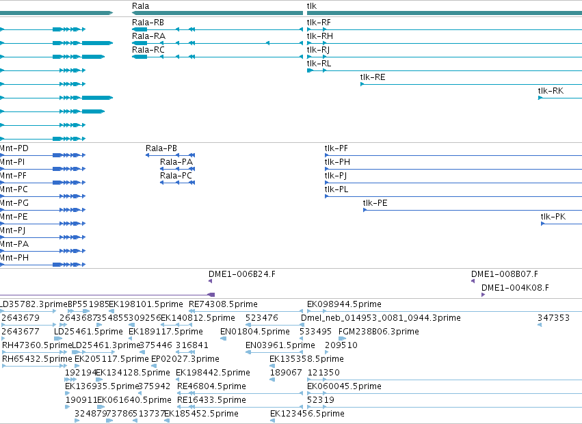Click EST EK198442.5prime

213,373
